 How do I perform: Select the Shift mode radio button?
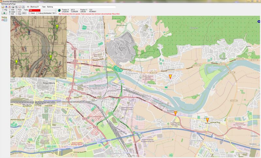(x=10, y=10)
